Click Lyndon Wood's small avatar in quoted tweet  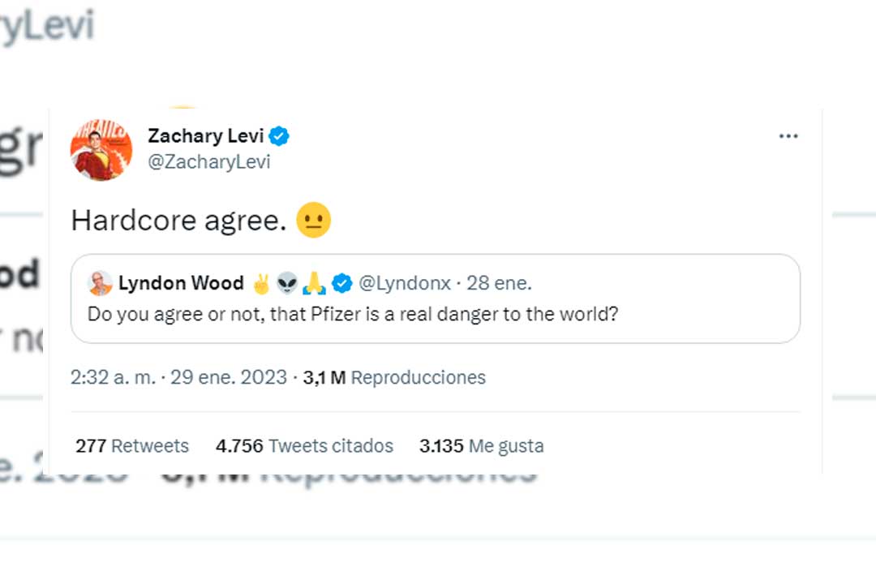pyautogui.click(x=101, y=283)
